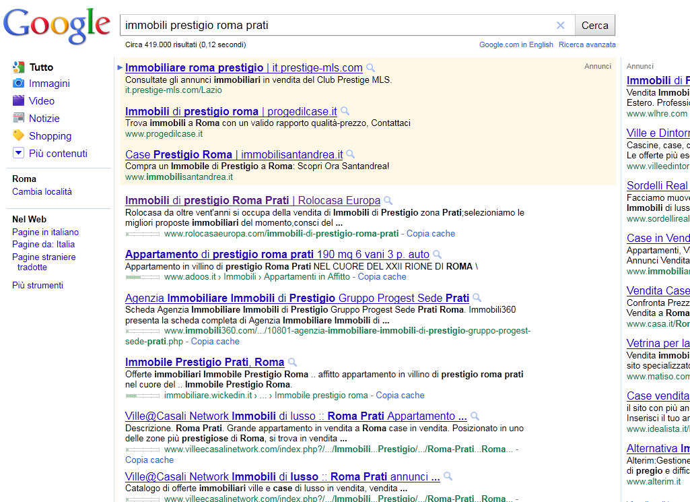690x502 pixels.
Task: Open Immobili di prestigio roma progedilcase.it ad
Action: tap(231, 111)
